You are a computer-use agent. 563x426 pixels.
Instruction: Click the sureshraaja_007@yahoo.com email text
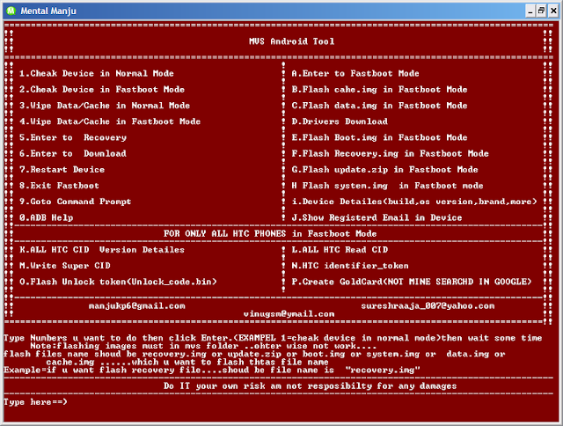tap(428, 306)
